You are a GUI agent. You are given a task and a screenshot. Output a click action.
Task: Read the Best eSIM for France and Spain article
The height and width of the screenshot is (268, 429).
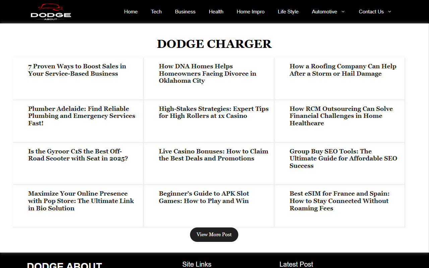pos(340,201)
